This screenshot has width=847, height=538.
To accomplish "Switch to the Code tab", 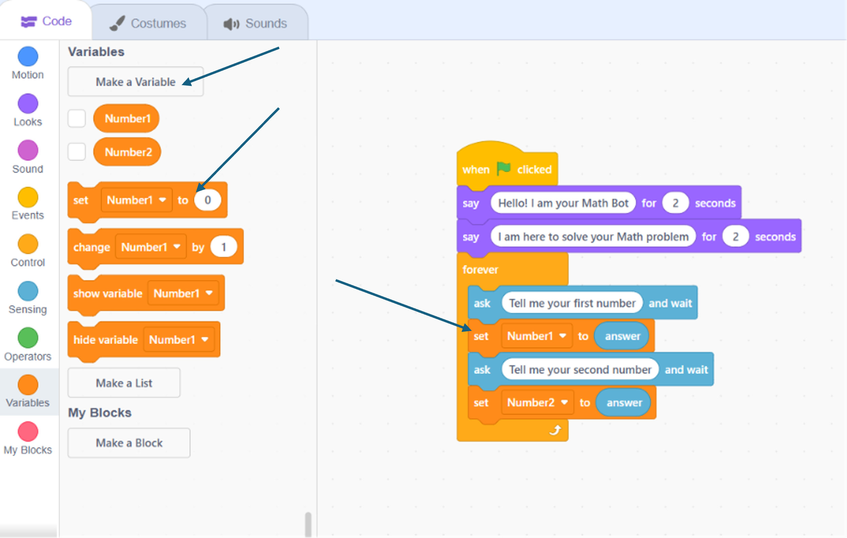I will point(46,21).
